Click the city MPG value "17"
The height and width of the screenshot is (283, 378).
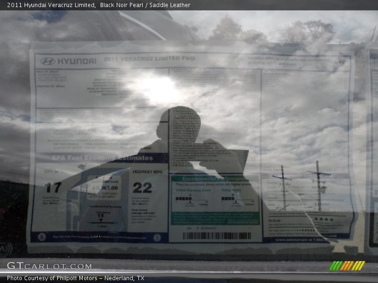[x=53, y=187]
